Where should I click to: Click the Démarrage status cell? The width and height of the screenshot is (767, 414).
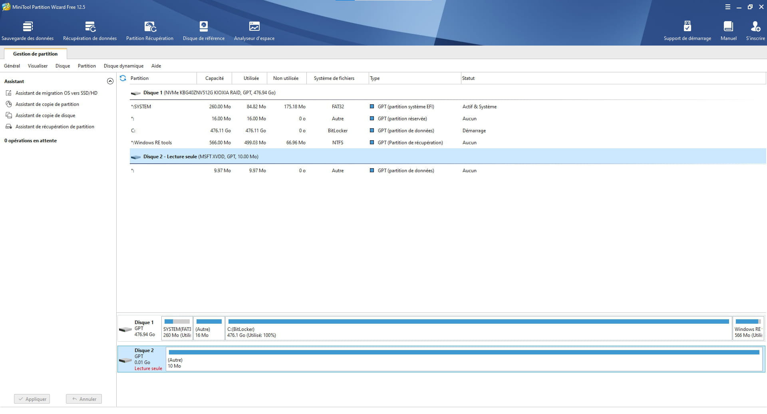(474, 131)
